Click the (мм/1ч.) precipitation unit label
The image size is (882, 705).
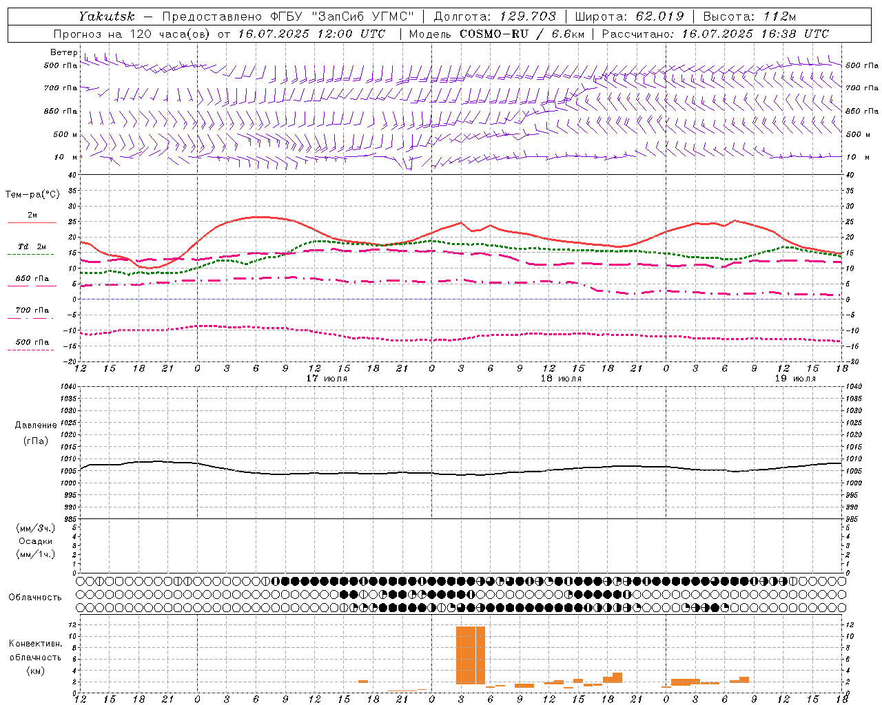36,554
